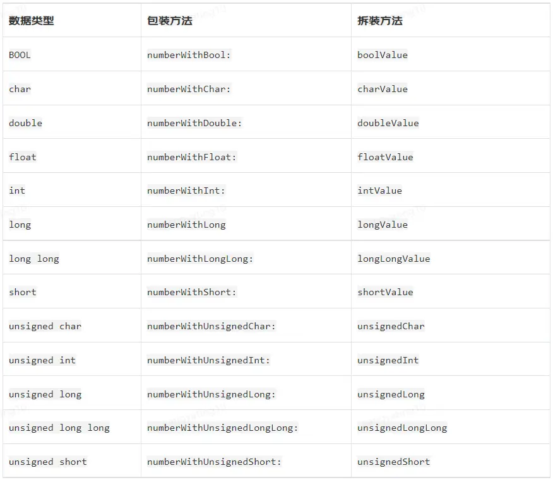This screenshot has height=480, width=553.
Task: Click the shortValue code text
Action: click(385, 292)
